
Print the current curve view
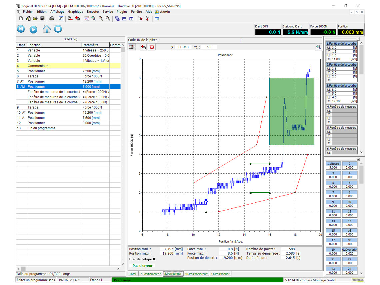51,18
